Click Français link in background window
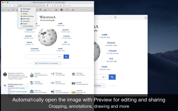 [x=112, y=51]
